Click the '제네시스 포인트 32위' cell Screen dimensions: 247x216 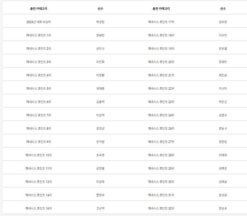(161, 208)
